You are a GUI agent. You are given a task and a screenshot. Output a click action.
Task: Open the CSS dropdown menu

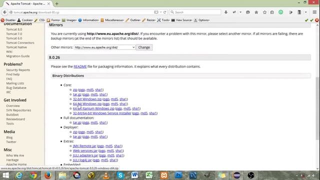(40, 20)
